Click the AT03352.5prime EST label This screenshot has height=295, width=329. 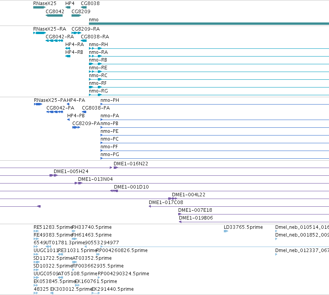click(x=92, y=258)
